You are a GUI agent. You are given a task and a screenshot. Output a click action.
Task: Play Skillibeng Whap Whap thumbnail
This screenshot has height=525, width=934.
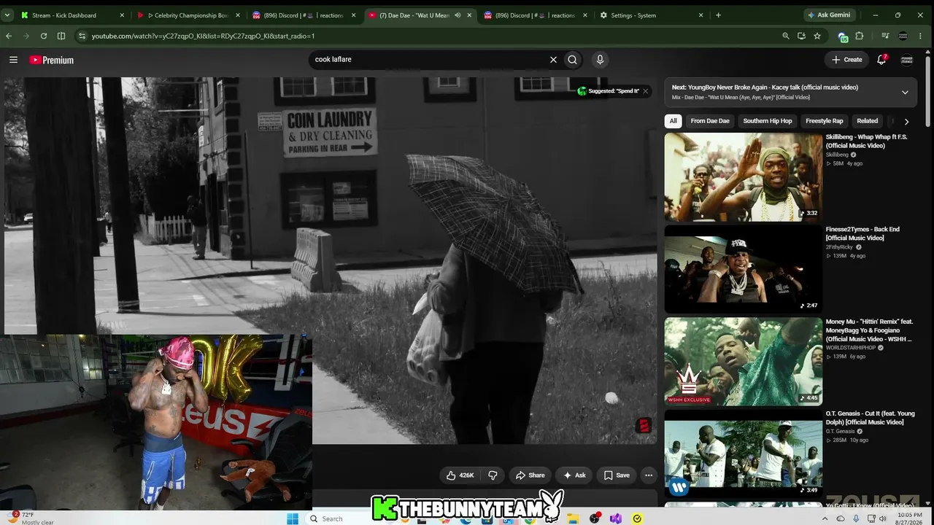(x=743, y=177)
